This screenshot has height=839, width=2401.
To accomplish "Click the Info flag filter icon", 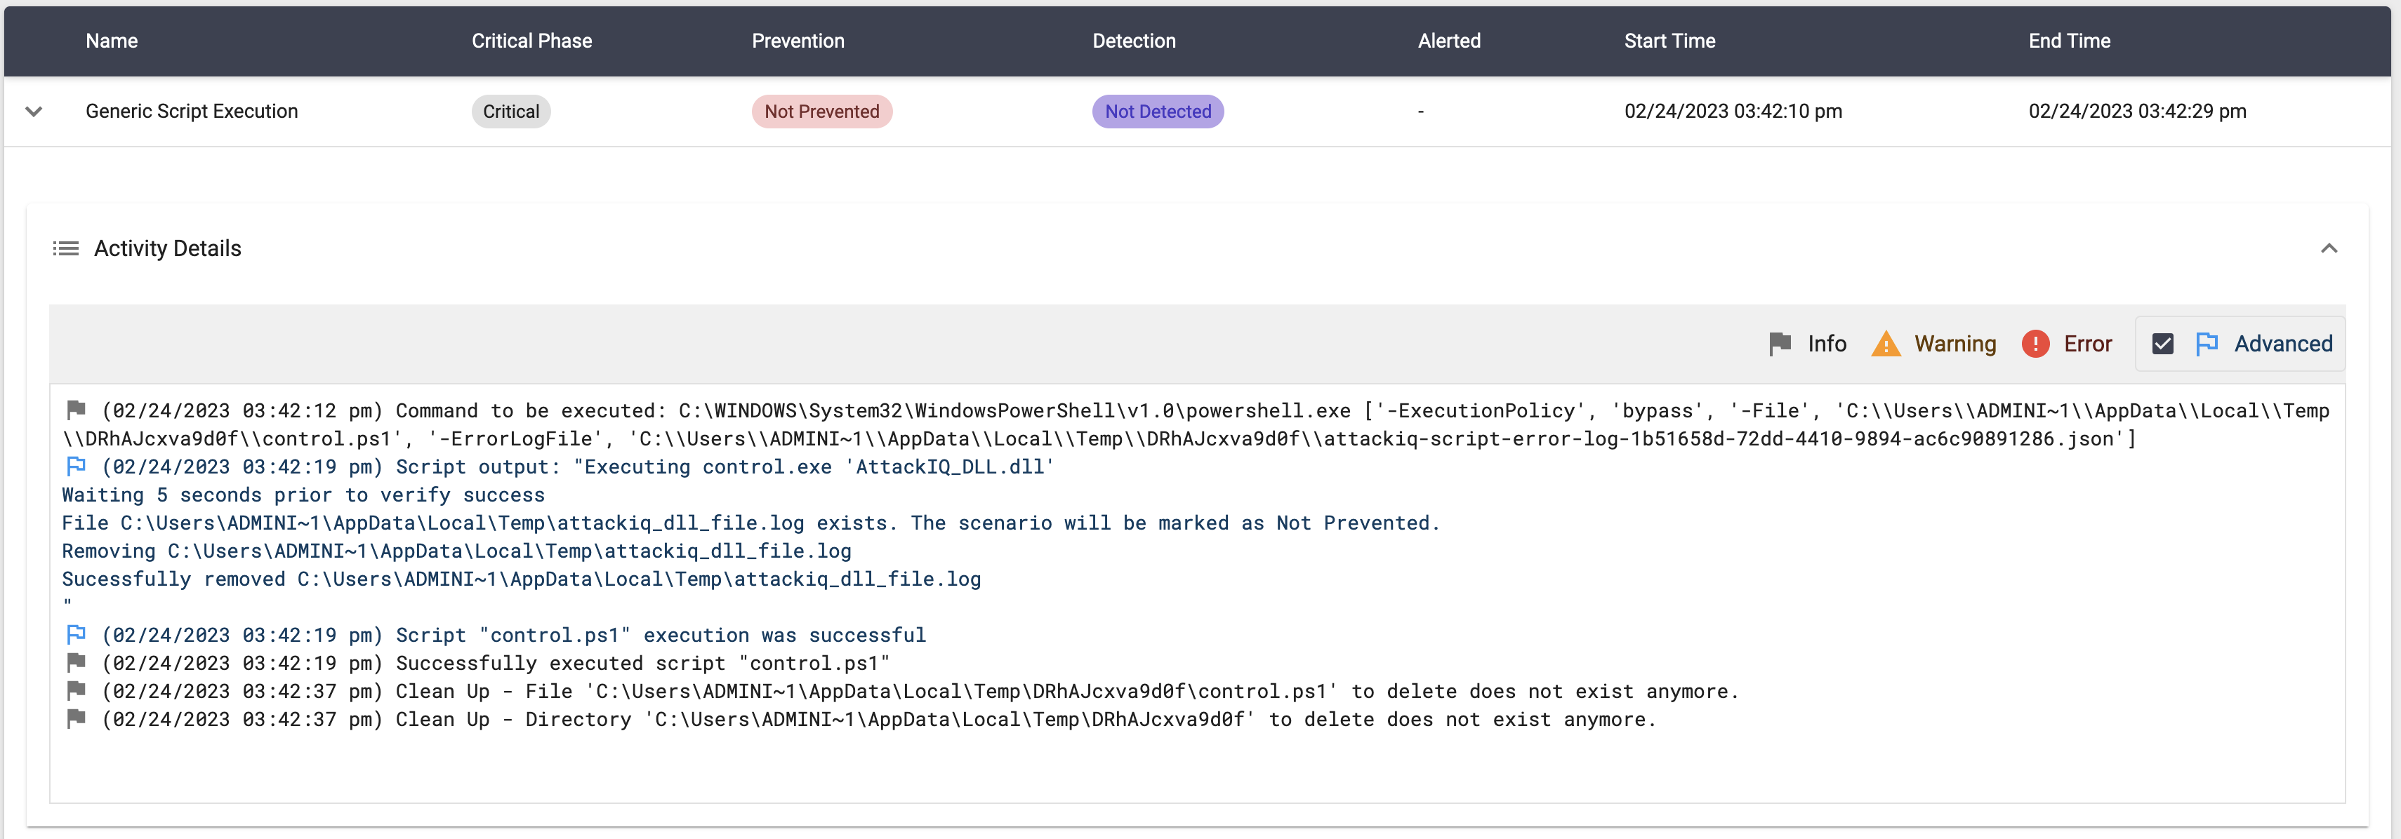I will click(x=1779, y=344).
